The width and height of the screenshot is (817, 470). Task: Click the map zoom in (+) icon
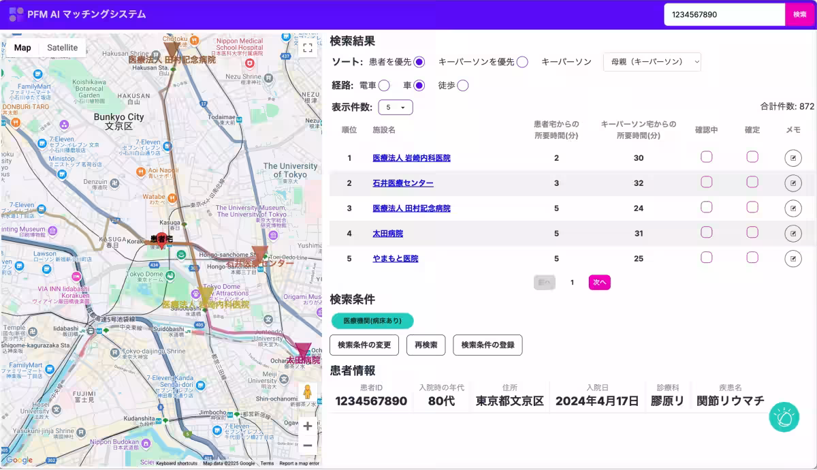tap(307, 426)
